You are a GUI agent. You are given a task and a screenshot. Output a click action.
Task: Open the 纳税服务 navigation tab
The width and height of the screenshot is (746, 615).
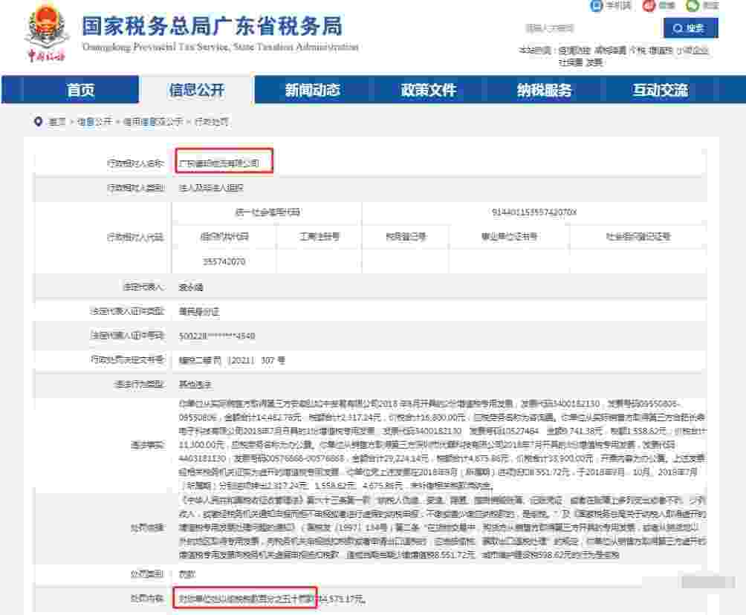coord(545,90)
